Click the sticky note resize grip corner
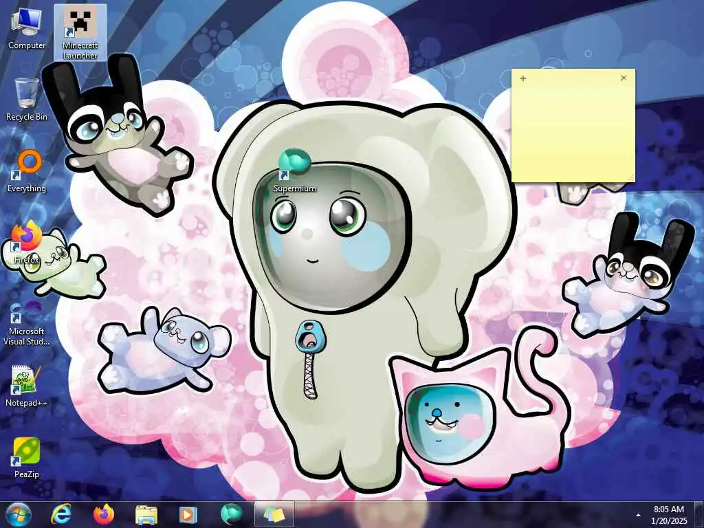 [631, 178]
